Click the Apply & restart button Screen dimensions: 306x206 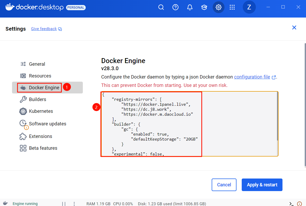[262, 185]
